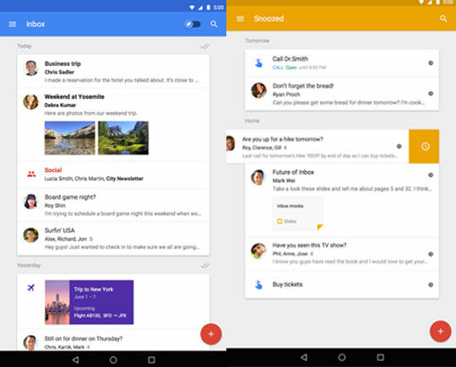Screen dimensions: 456x367
Task: Tap the reminder finger icon on Buy tickets
Action: pos(258,285)
